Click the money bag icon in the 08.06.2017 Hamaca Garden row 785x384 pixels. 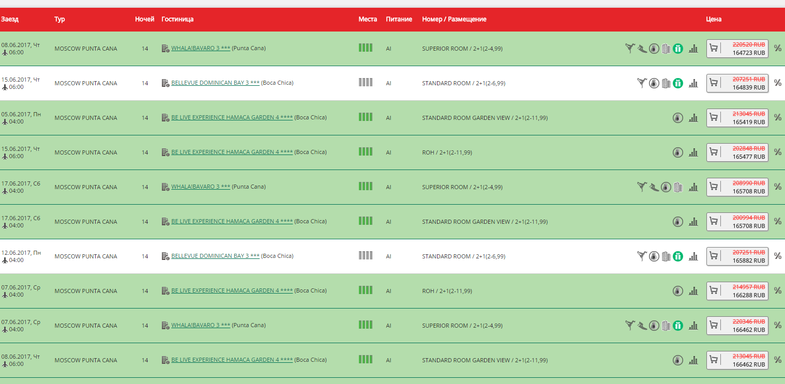(678, 360)
